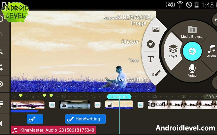Expand the timeline with the lines icon
The image size is (217, 135).
click(2, 103)
